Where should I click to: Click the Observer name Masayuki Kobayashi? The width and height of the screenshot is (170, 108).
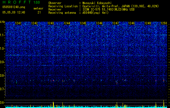97,3
